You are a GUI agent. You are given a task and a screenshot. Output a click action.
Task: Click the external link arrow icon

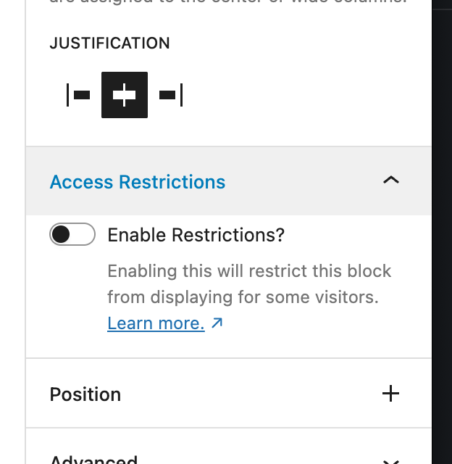217,323
